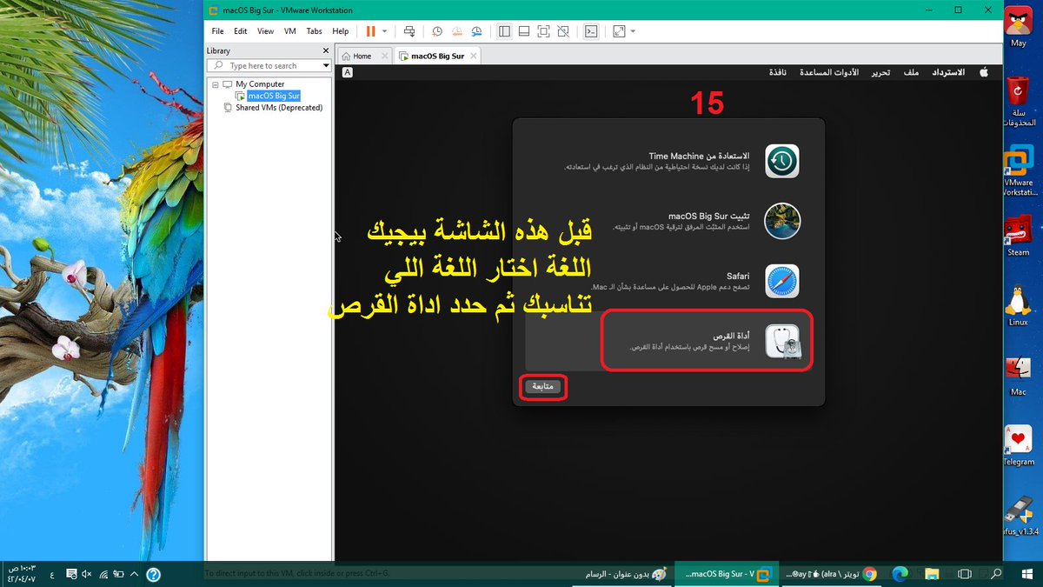
Task: Click the keyboard input A icon in macOS
Action: (x=348, y=73)
